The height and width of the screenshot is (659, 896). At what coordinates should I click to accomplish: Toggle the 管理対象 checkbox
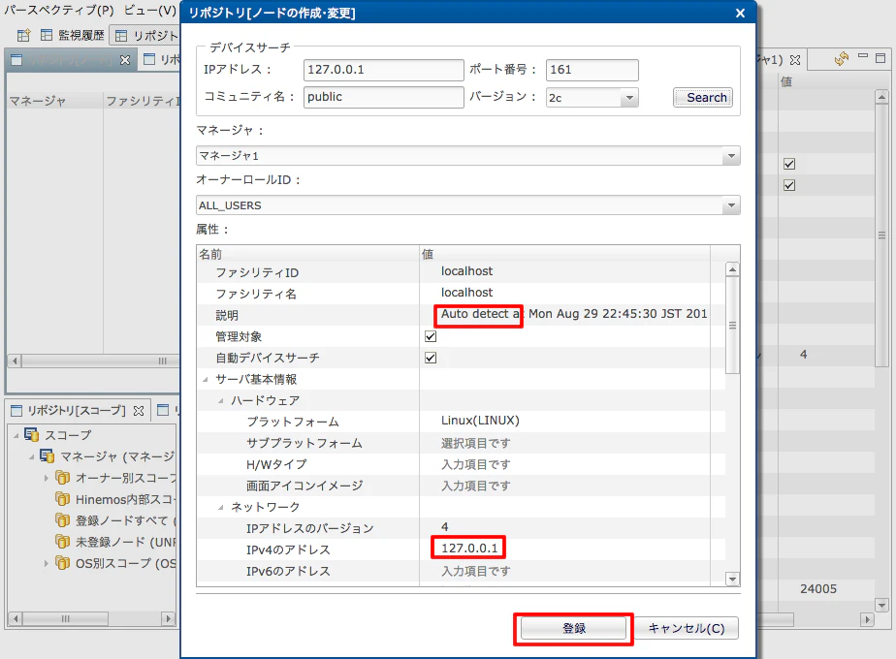click(431, 336)
